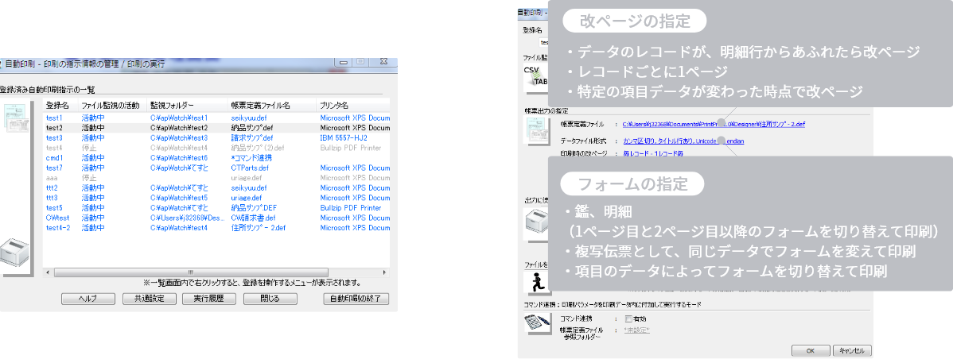This screenshot has width=953, height=359.
Task: Click the running person icon
Action: (534, 282)
